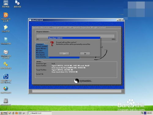Click the Source Partition label
This screenshot has width=153, height=115.
coord(41,66)
